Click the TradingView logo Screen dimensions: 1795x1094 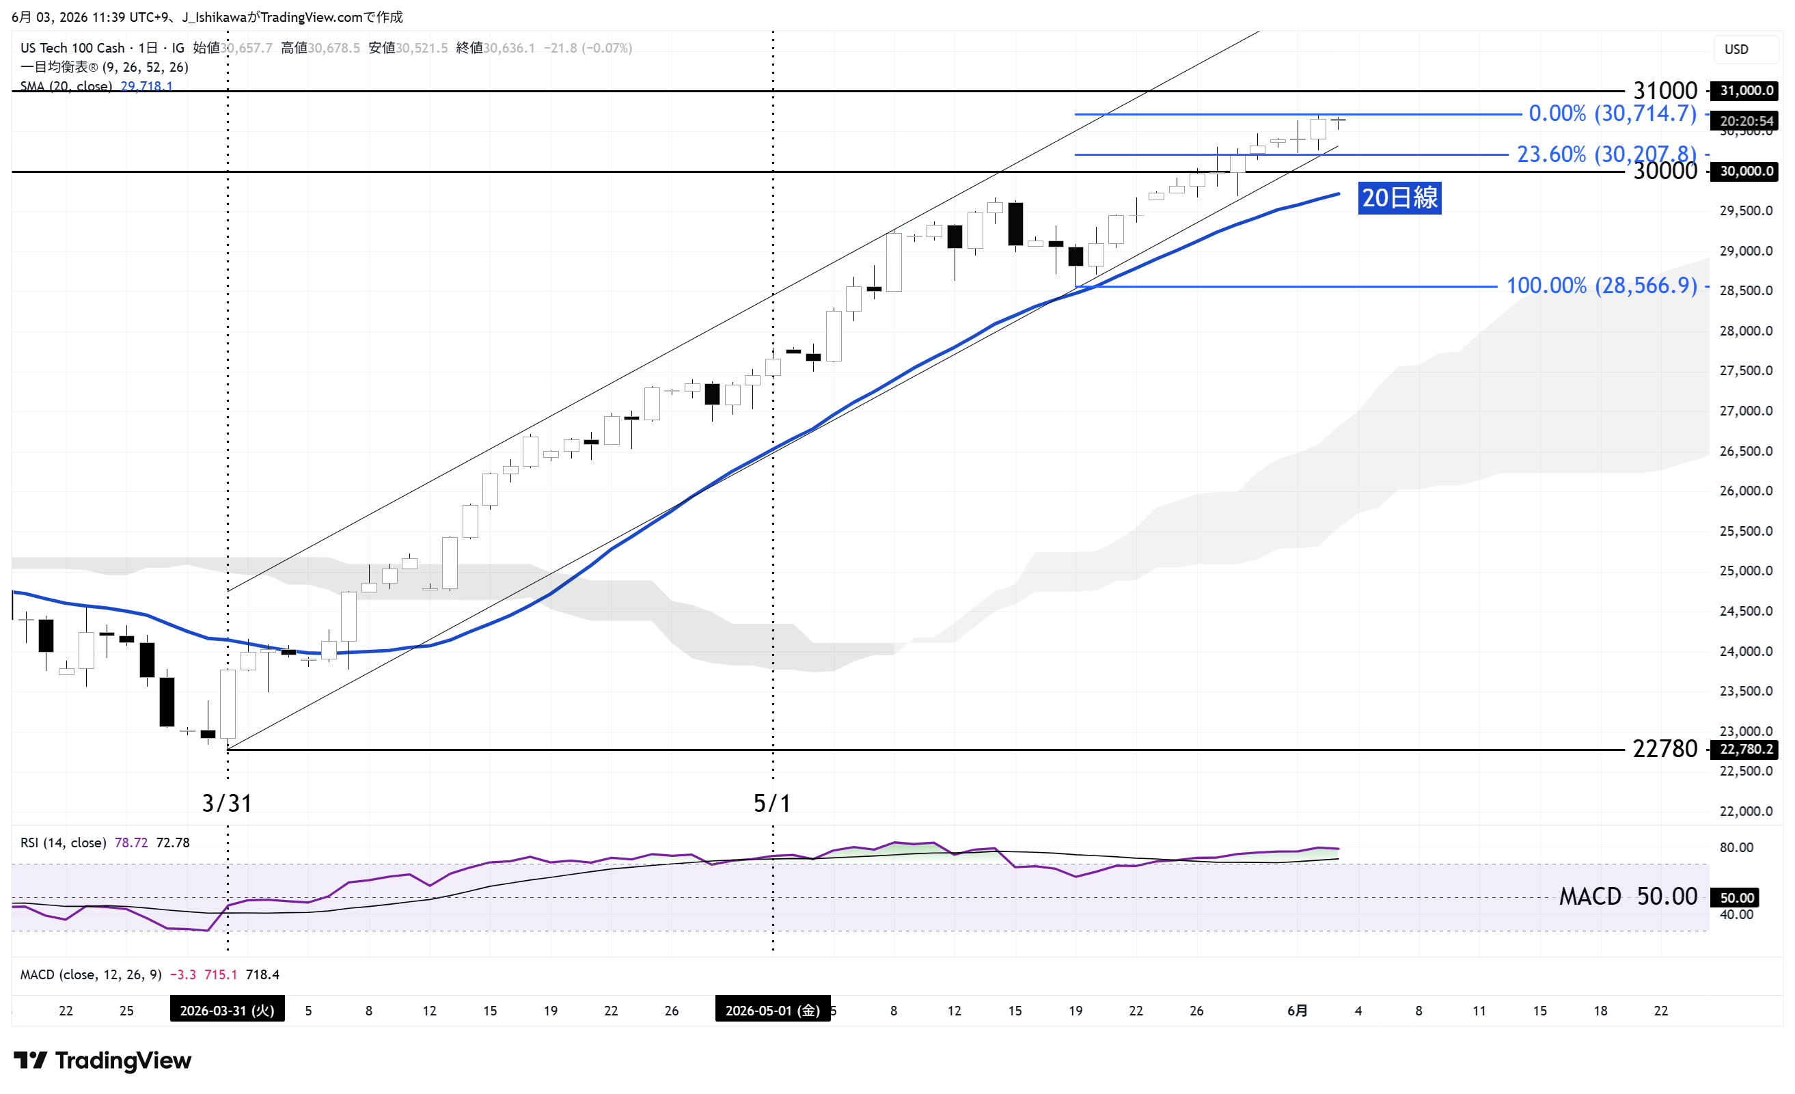click(102, 1060)
